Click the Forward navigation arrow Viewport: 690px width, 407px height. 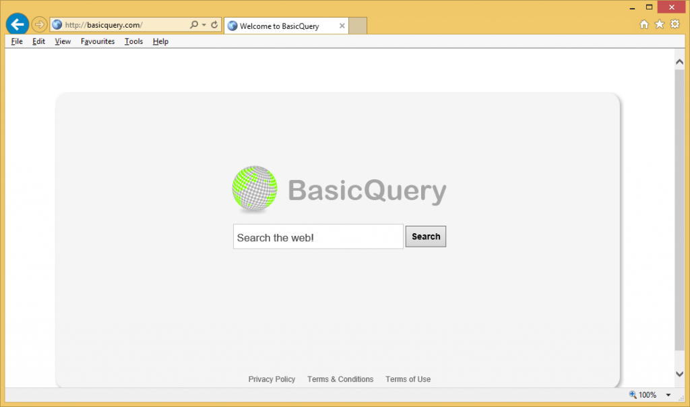39,25
